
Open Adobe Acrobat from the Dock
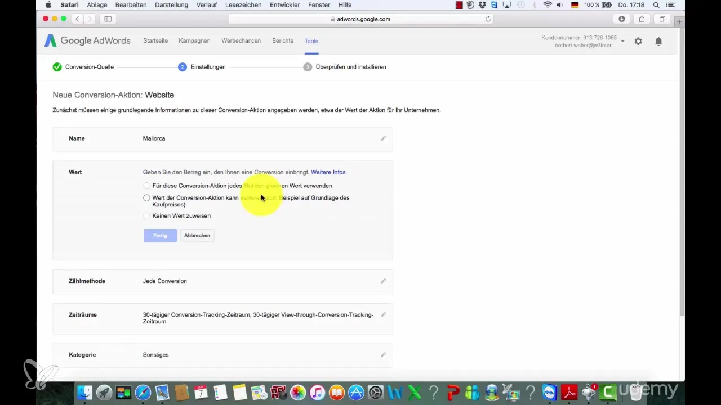coord(569,392)
